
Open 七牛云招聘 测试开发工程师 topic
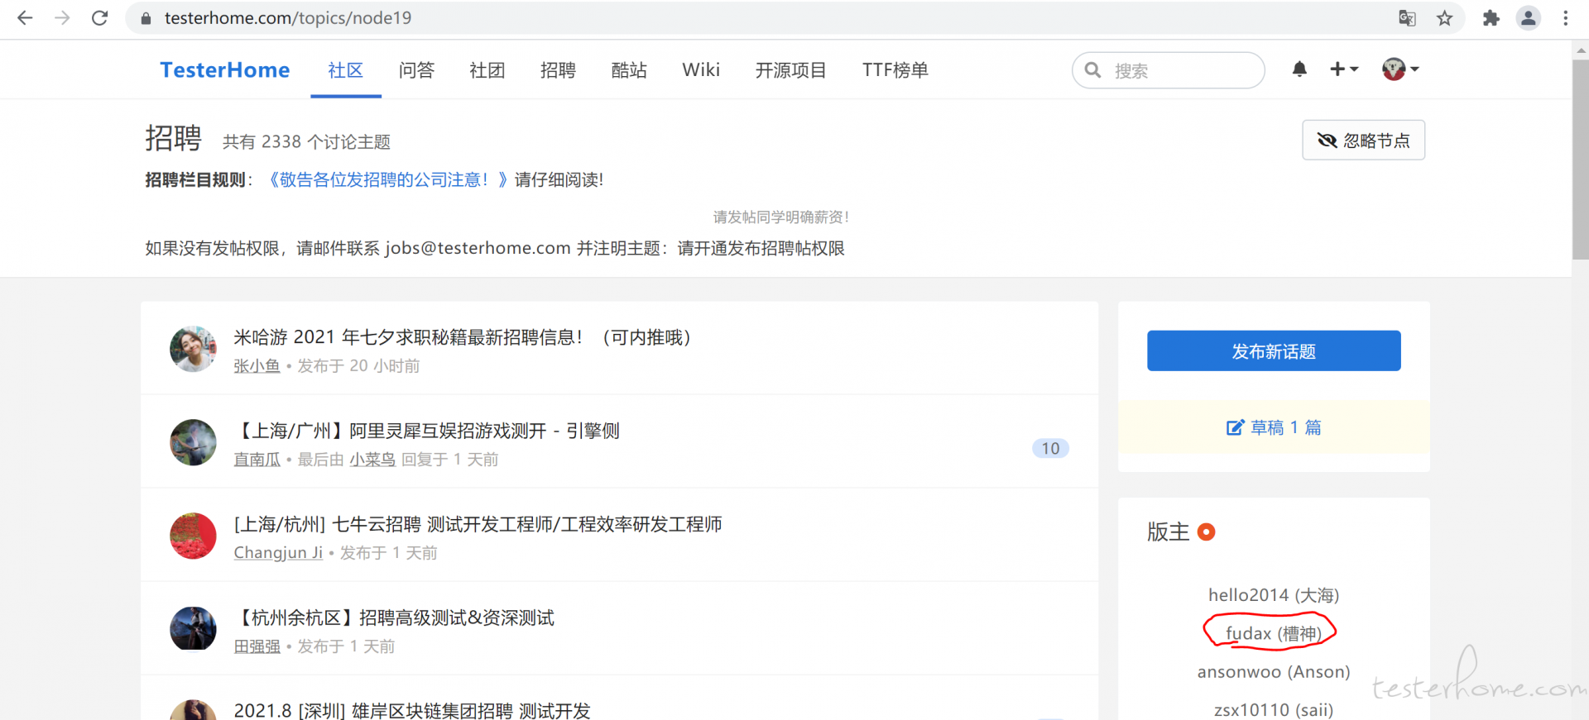[478, 524]
